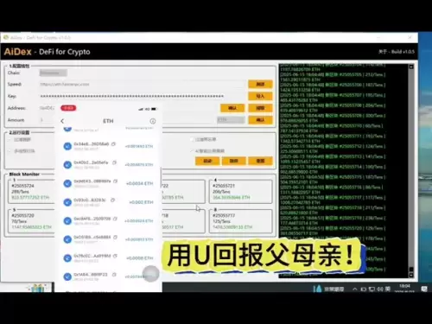Viewport: 432px width, 324px height.
Task: Open the taskbar notification center icon
Action: [424, 289]
